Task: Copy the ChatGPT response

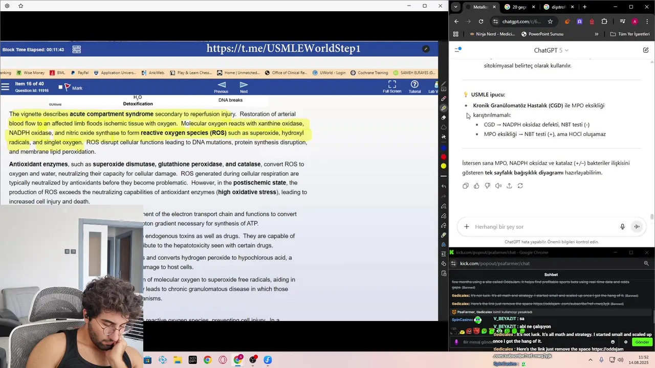Action: point(465,186)
